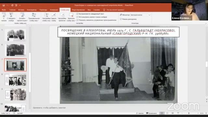
Task: Open slide show setup (Настройка слайд-шоу)
Action: tap(46, 17)
